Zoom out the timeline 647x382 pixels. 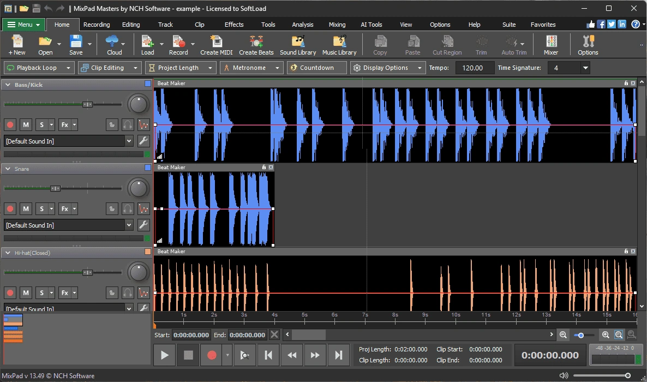click(563, 335)
